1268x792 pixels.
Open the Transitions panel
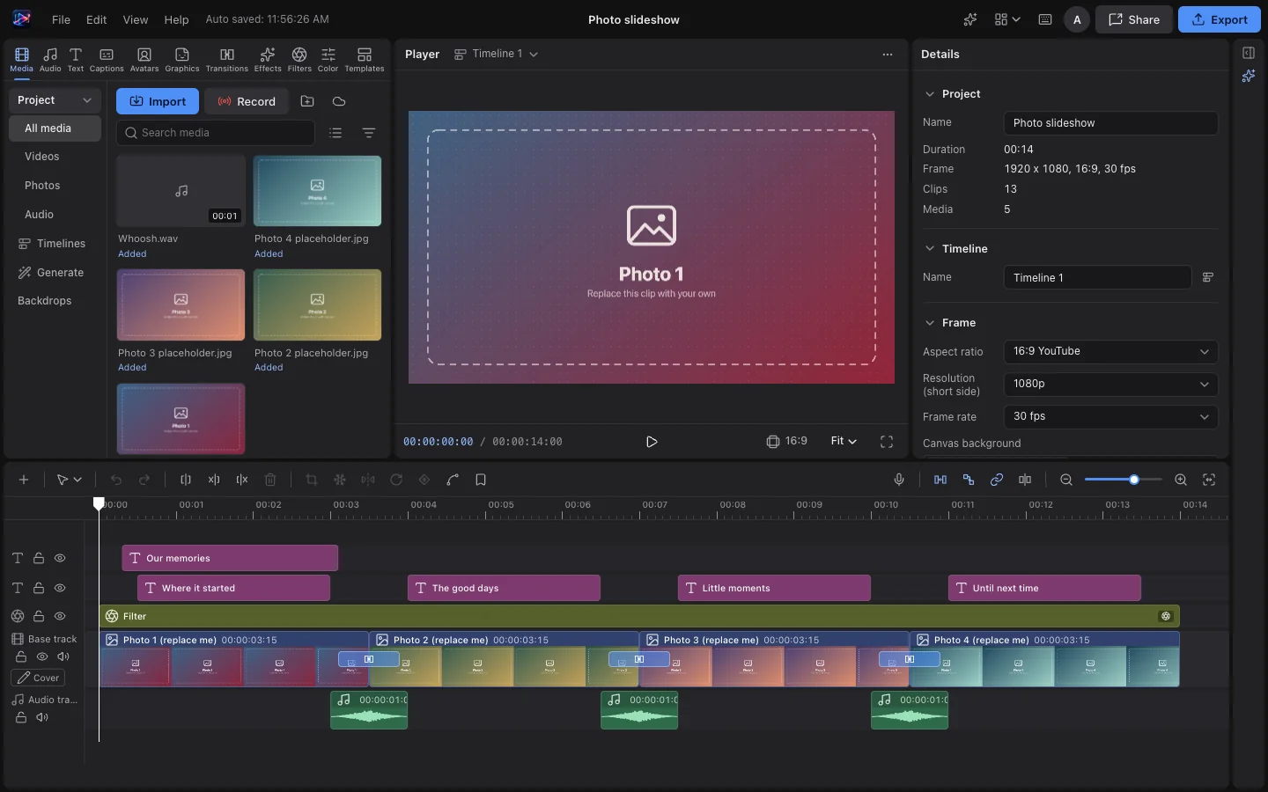click(226, 60)
